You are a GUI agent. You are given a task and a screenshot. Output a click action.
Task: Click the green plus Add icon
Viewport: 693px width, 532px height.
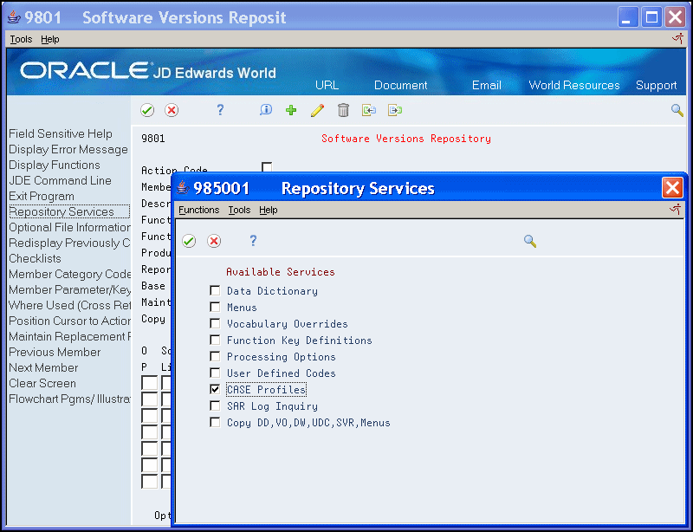pyautogui.click(x=291, y=110)
